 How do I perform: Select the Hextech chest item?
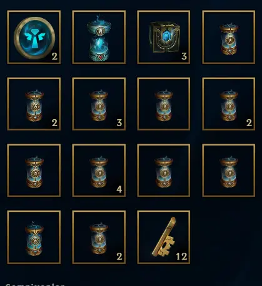[x=164, y=37]
